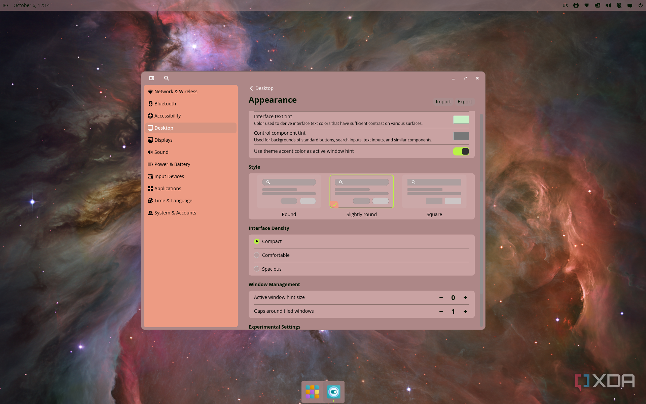Click the Applications grid icon in sidebar

(150, 189)
